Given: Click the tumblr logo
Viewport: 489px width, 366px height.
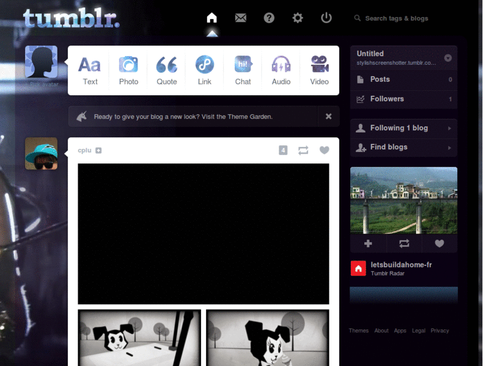Looking at the screenshot, I should coord(72,18).
